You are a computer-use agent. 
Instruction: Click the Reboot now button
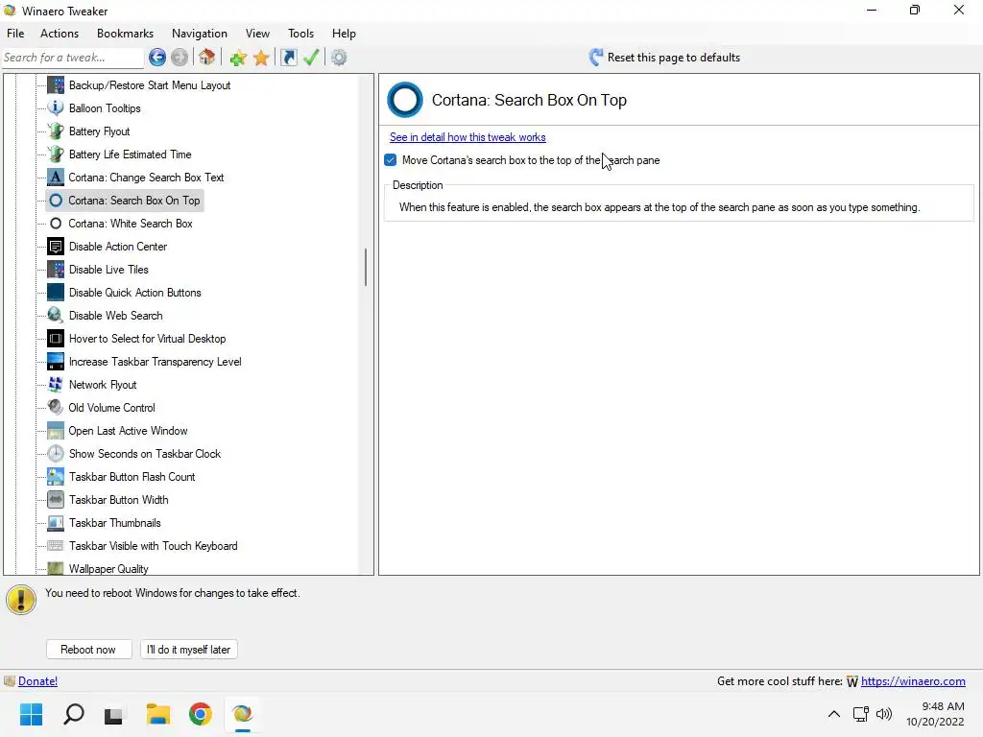pos(89,650)
